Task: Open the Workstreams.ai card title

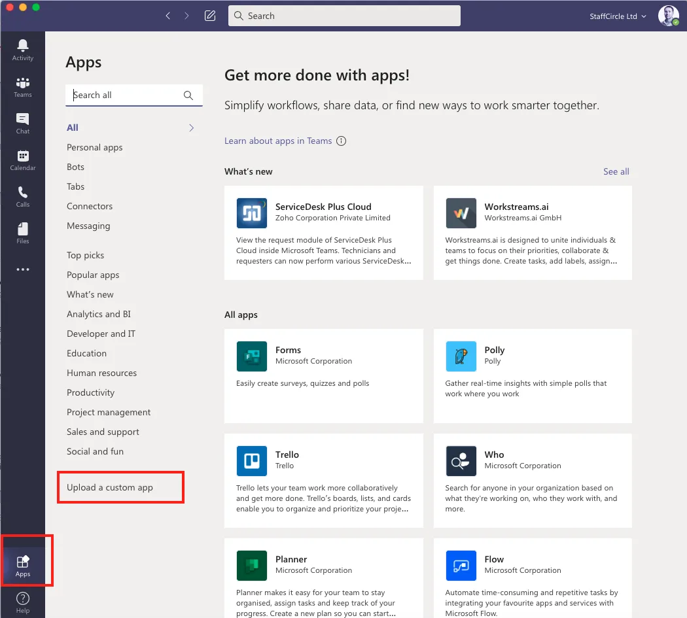Action: [x=517, y=207]
